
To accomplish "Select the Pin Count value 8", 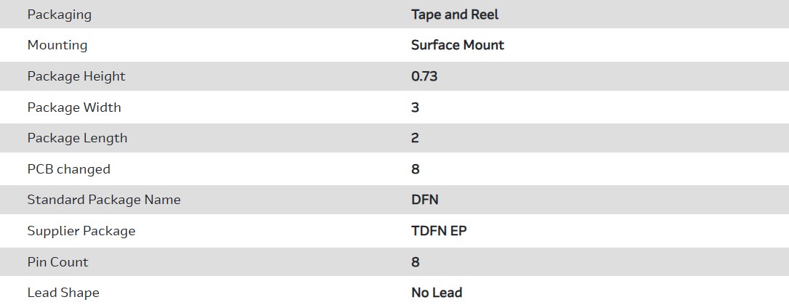I will 416,262.
